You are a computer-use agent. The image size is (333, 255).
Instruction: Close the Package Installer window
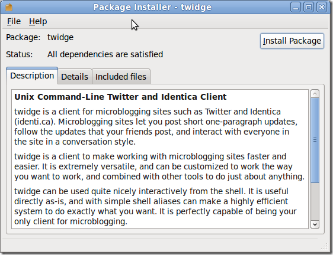tap(322, 7)
